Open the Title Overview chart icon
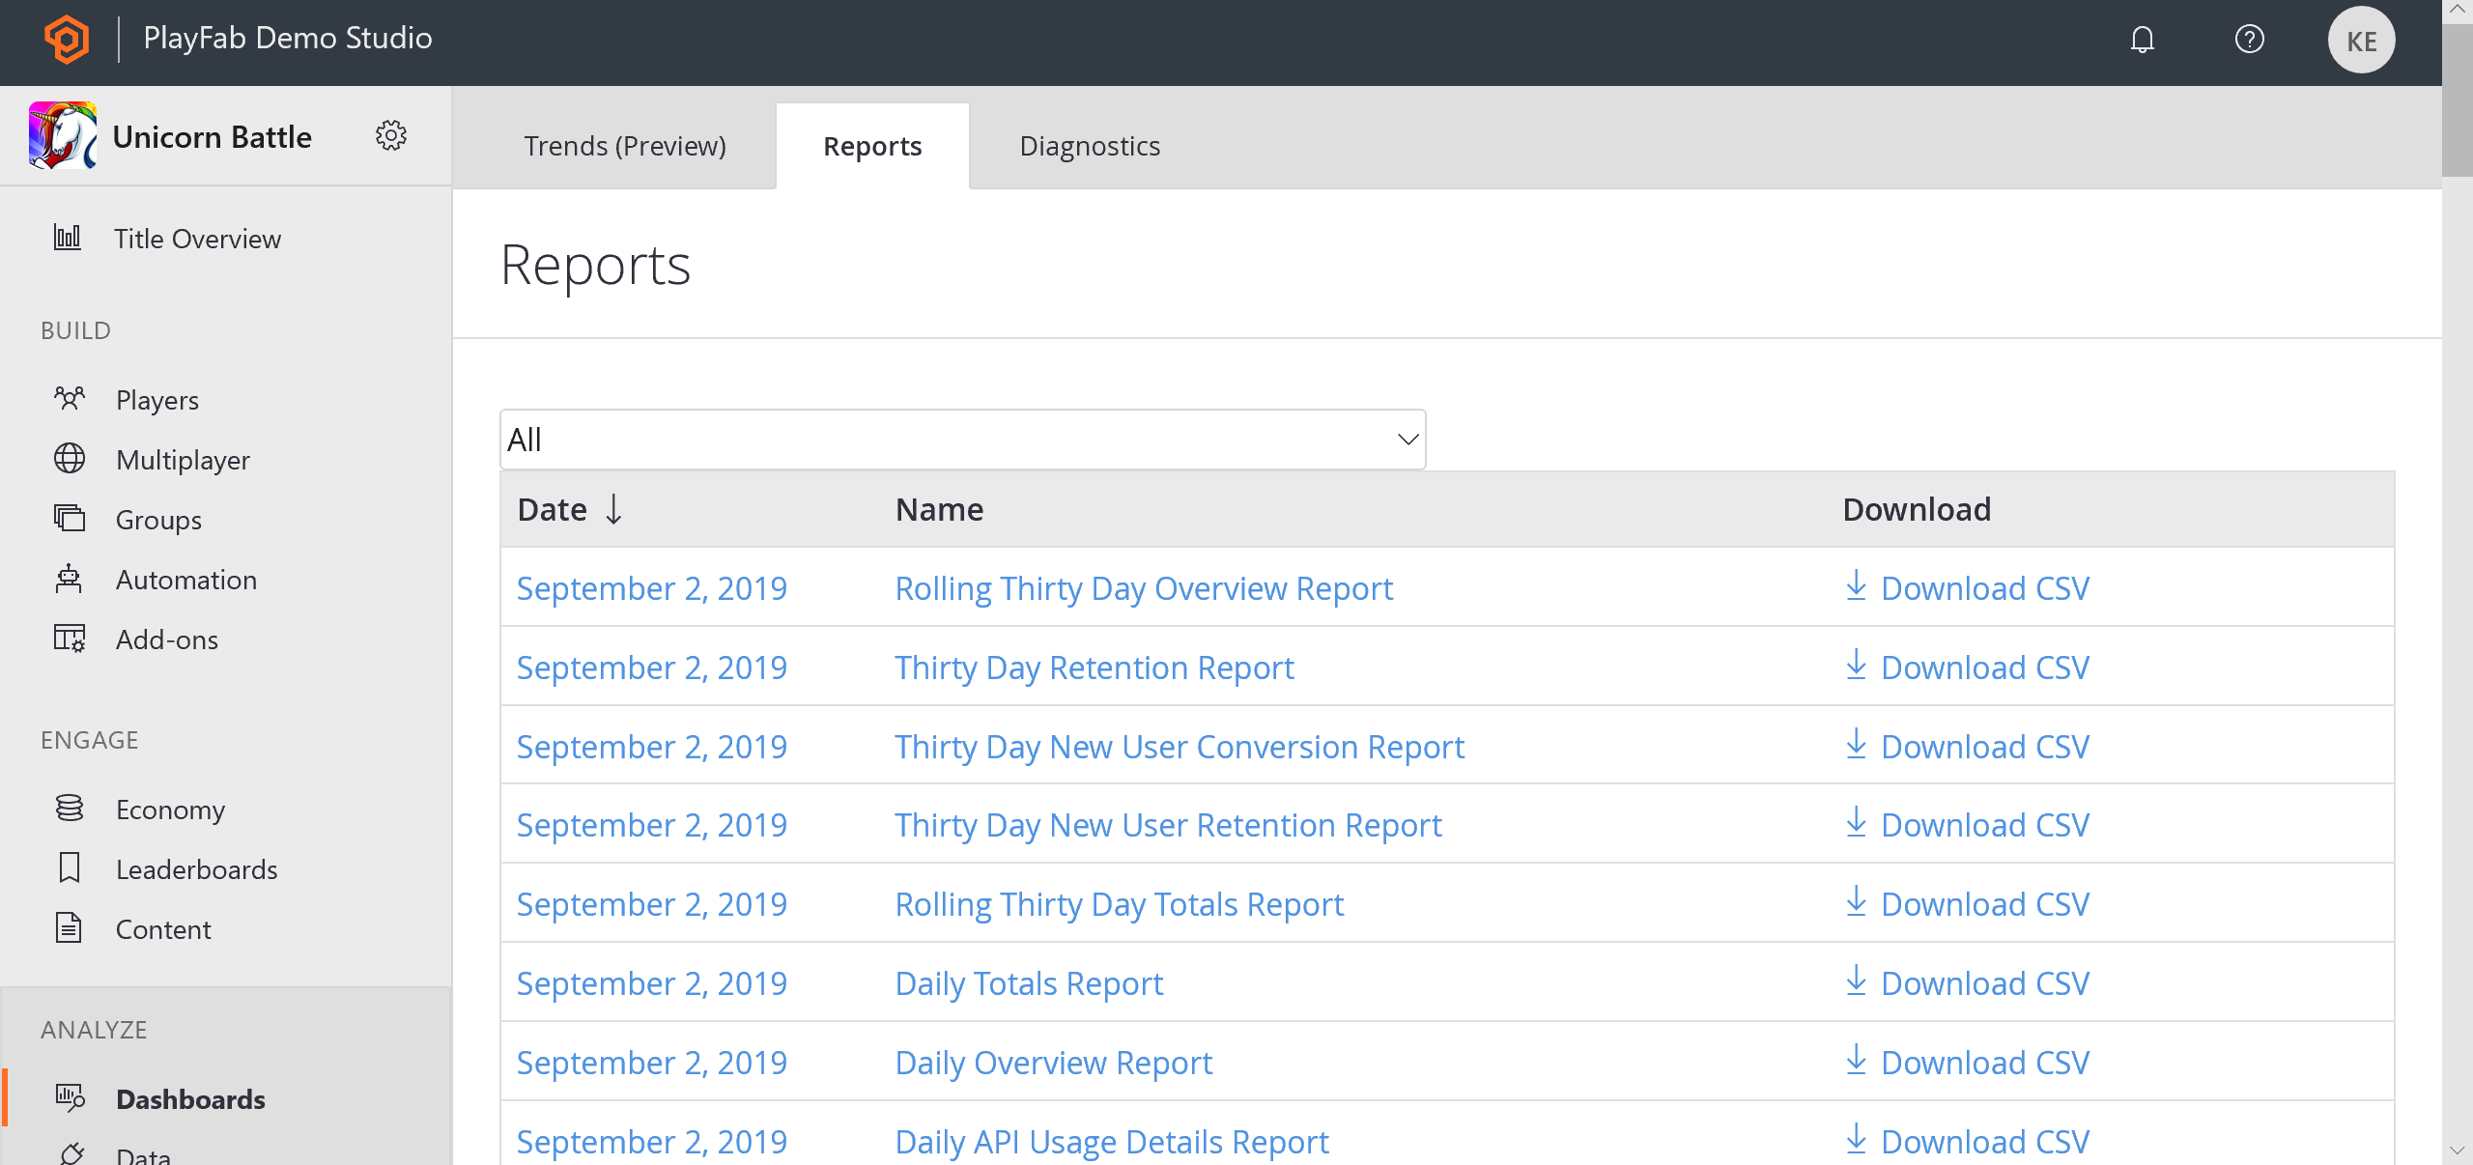This screenshot has width=2473, height=1165. tap(66, 238)
